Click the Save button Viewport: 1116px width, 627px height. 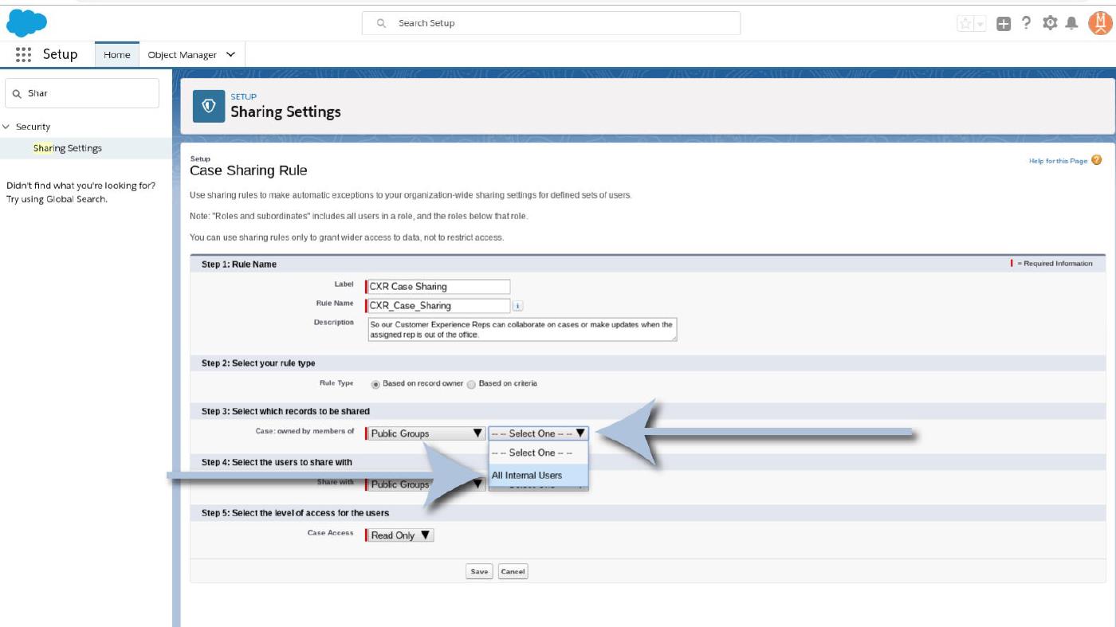479,571
